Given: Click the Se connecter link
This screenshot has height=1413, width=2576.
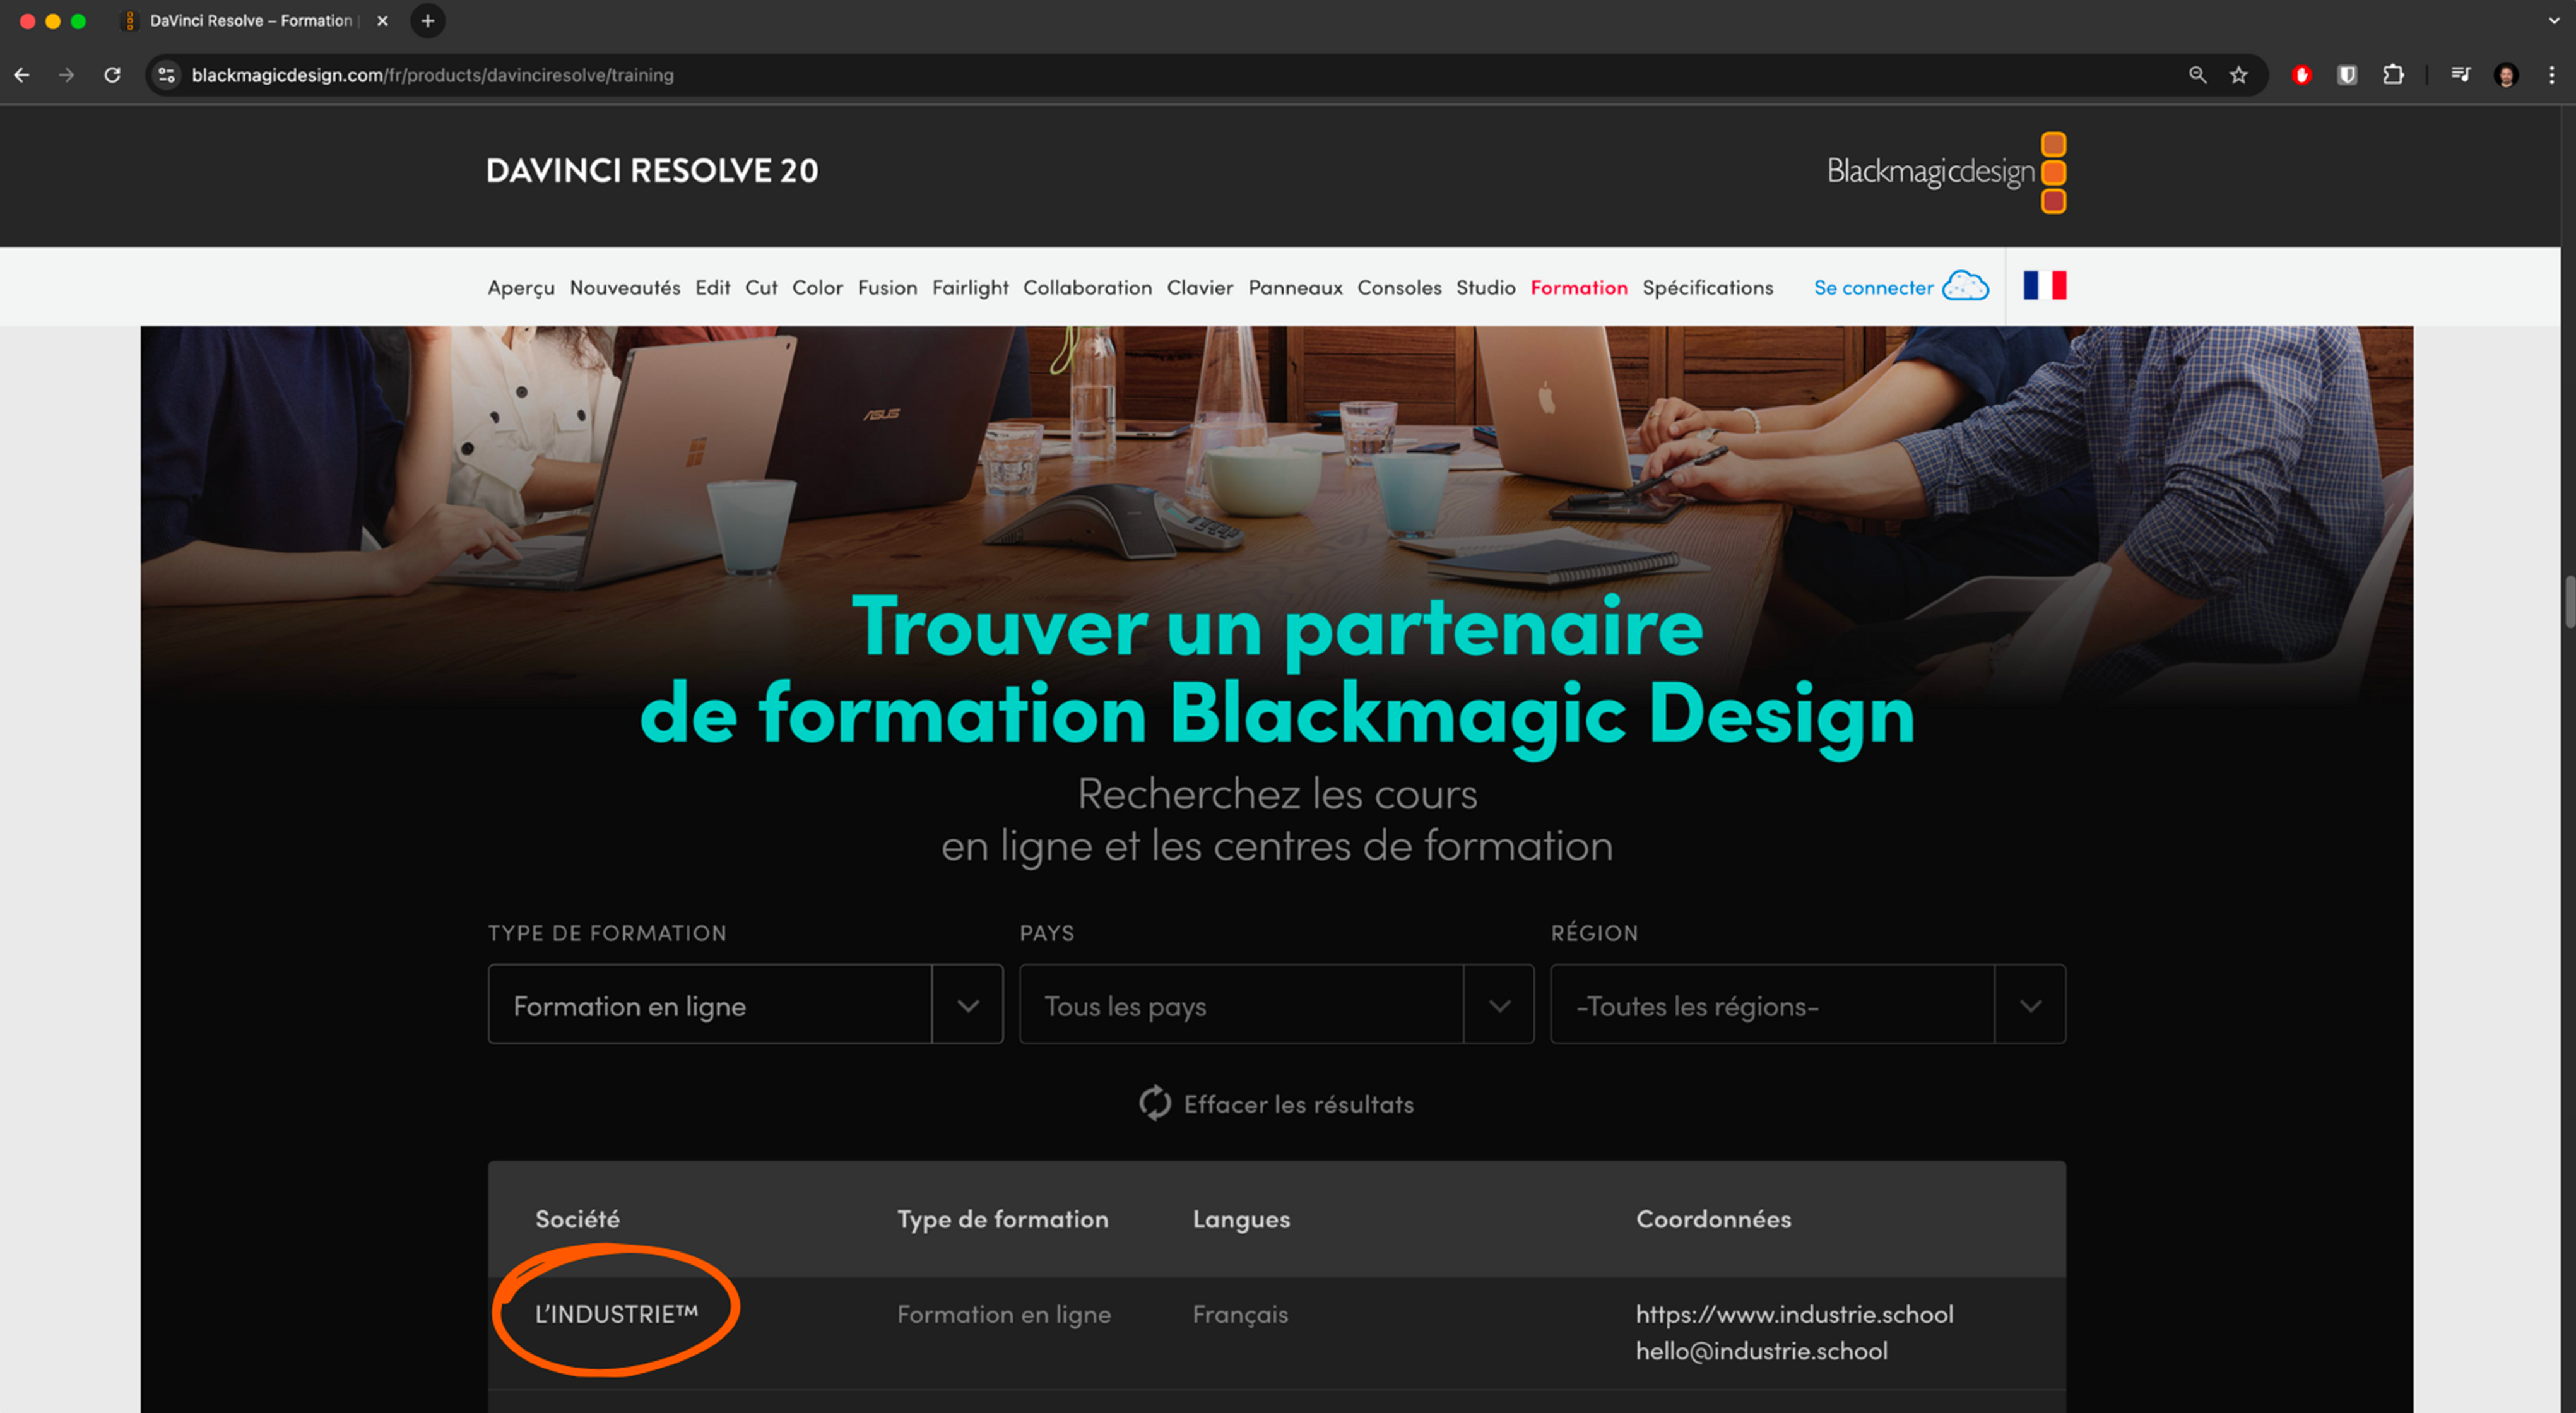Looking at the screenshot, I should pos(1873,288).
